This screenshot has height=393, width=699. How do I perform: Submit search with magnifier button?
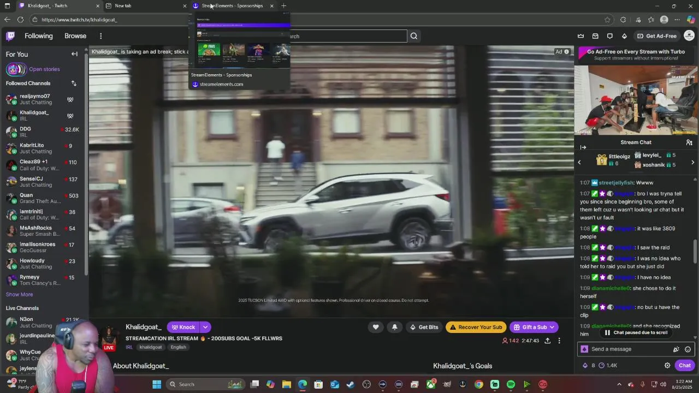pos(414,36)
